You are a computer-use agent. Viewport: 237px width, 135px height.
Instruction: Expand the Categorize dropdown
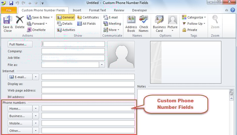[x=194, y=17]
